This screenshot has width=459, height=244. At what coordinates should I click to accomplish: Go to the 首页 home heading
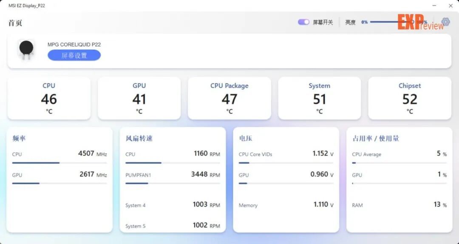point(15,23)
